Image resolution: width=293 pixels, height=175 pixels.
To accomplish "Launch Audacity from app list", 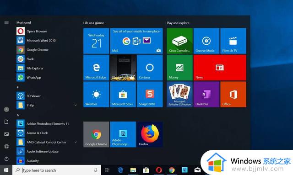I will [x=47, y=160].
